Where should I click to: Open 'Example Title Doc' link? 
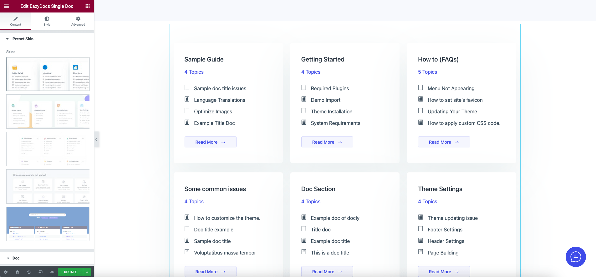[214, 123]
